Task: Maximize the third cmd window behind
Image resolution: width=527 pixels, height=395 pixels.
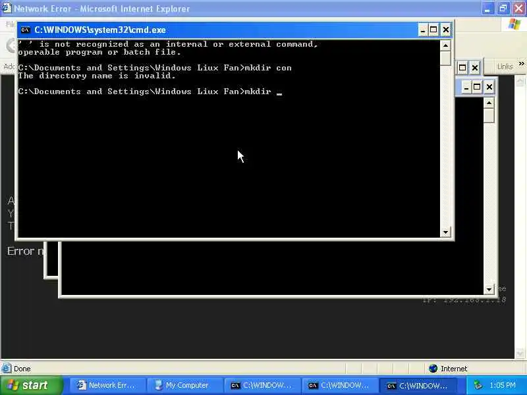Action: [x=477, y=88]
